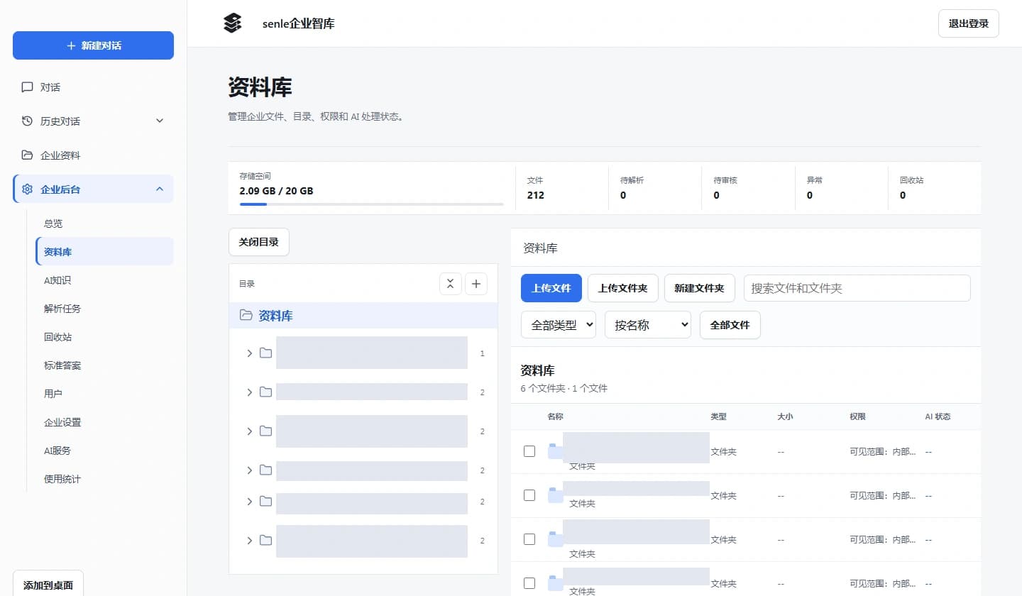Expand the last folder chevron in directory tree

click(249, 541)
